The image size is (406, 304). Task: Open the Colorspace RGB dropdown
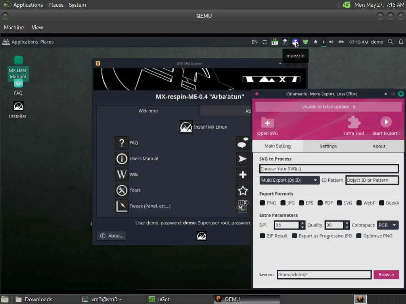(x=388, y=225)
